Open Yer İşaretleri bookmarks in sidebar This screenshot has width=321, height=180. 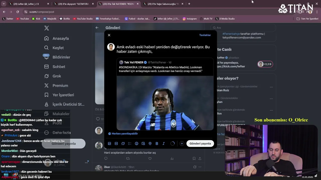pos(59,95)
